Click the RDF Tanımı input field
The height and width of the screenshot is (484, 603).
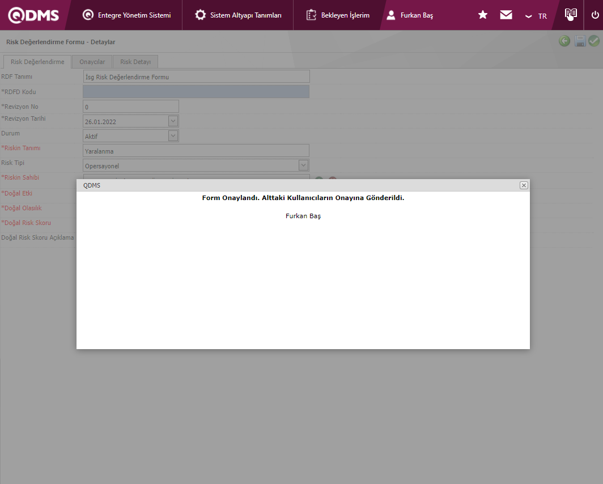[x=196, y=77]
